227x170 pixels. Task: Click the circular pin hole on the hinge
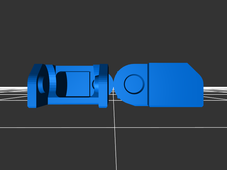pyautogui.click(x=134, y=84)
